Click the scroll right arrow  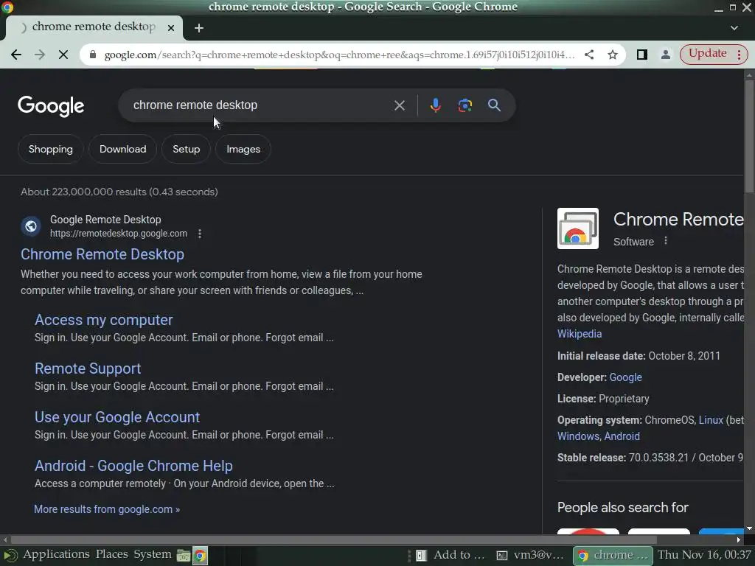pos(739,540)
